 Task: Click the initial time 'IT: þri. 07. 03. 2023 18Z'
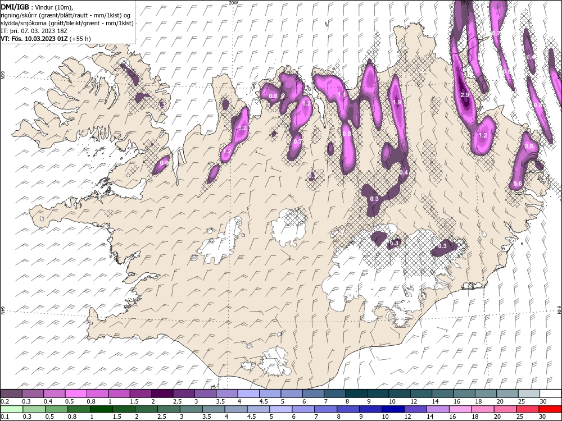[34, 31]
